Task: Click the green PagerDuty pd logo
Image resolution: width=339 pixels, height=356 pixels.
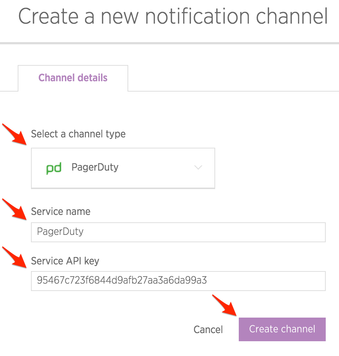Action: pos(54,168)
